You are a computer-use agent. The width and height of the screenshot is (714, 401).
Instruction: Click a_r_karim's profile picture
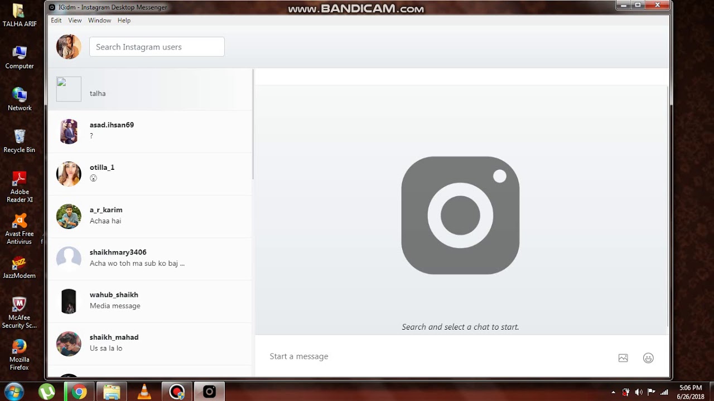[69, 216]
